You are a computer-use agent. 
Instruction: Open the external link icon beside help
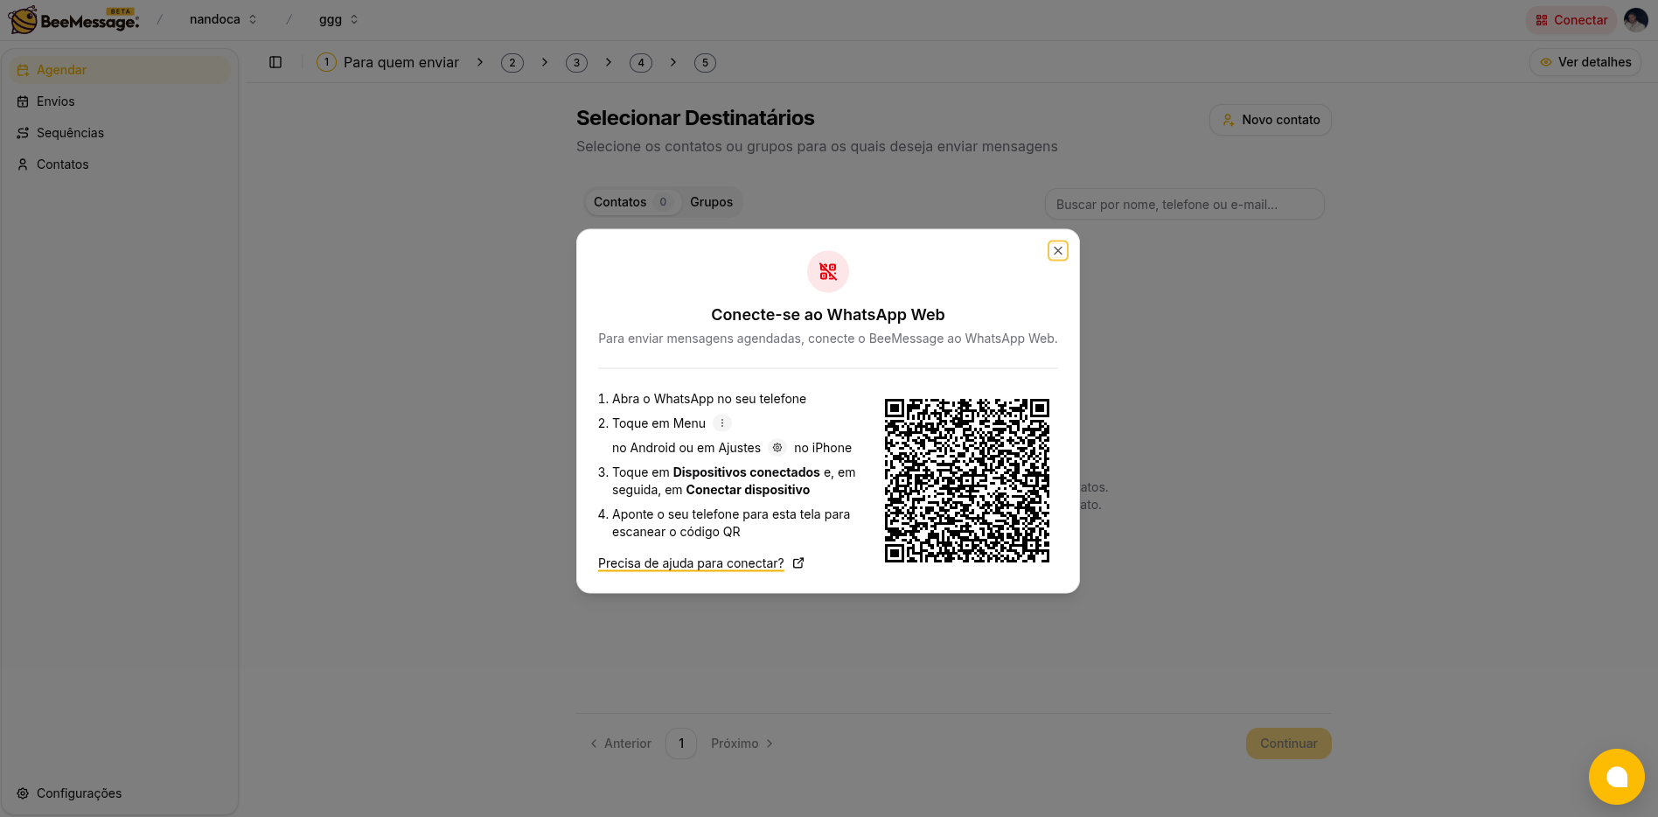[798, 563]
